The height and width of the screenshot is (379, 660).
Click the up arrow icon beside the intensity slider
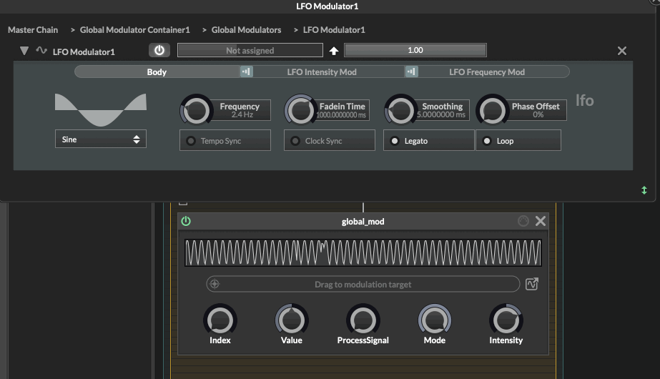click(334, 51)
